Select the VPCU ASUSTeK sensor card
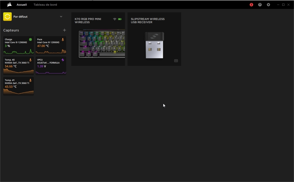 [x=51, y=66]
